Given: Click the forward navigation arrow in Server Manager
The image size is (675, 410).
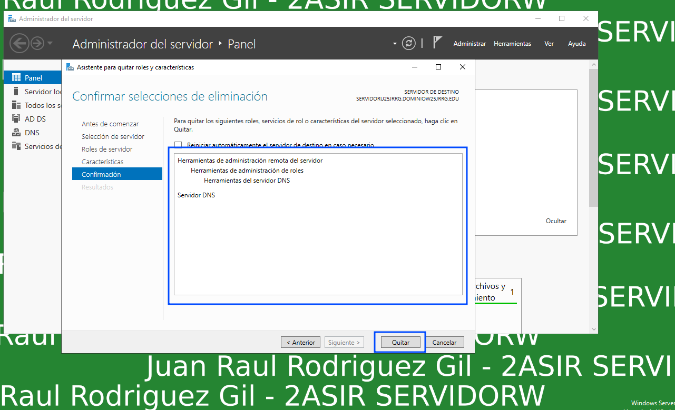Looking at the screenshot, I should coord(37,43).
